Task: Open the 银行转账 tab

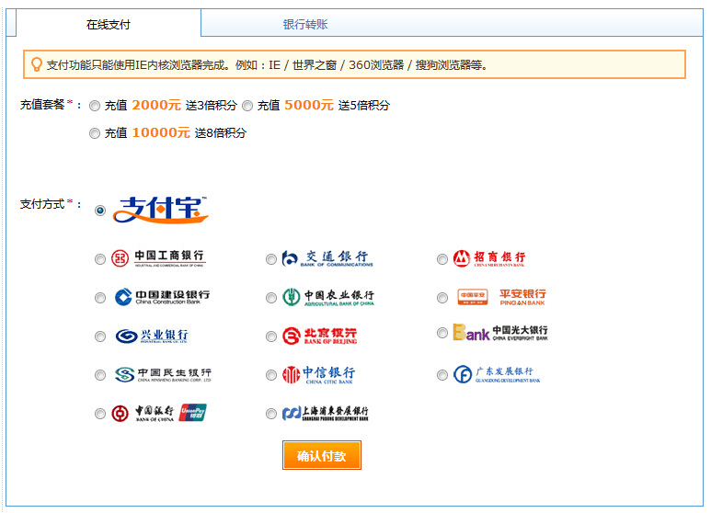Action: coord(305,24)
